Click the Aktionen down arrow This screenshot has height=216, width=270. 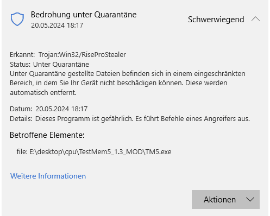point(250,200)
